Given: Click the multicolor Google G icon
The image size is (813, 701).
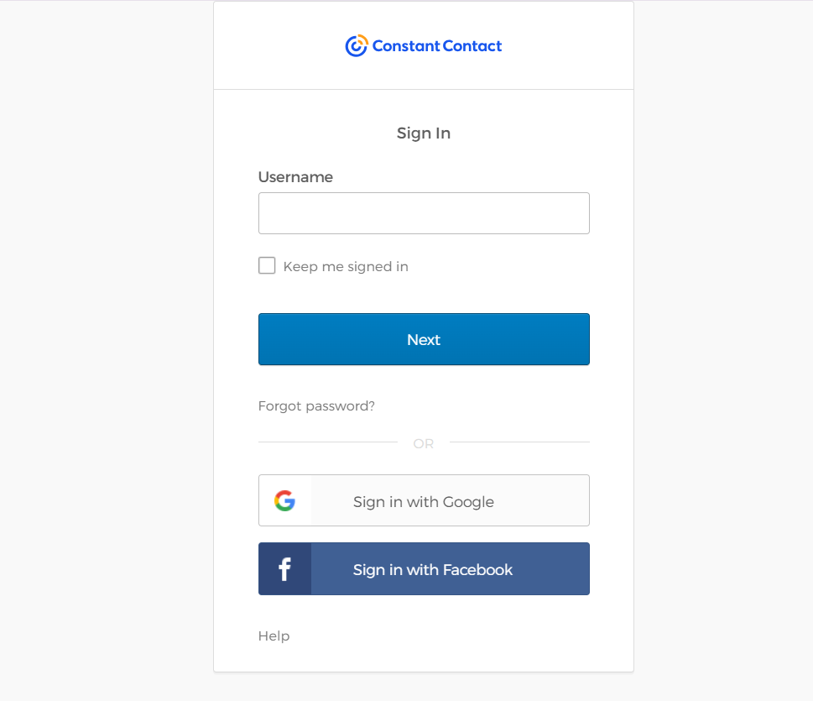Looking at the screenshot, I should pos(284,501).
